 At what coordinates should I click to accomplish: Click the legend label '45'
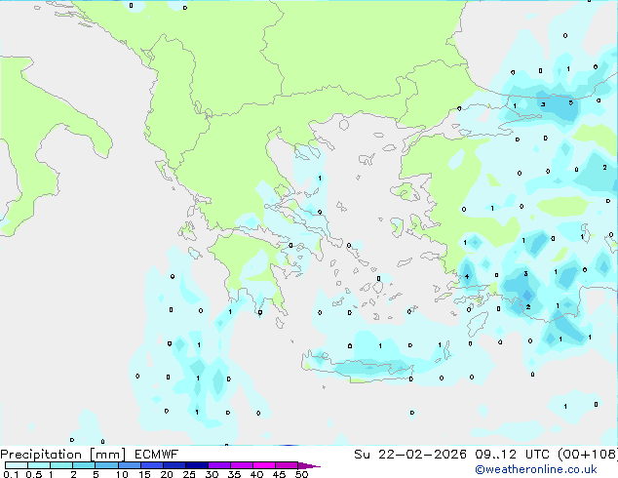[280, 474]
